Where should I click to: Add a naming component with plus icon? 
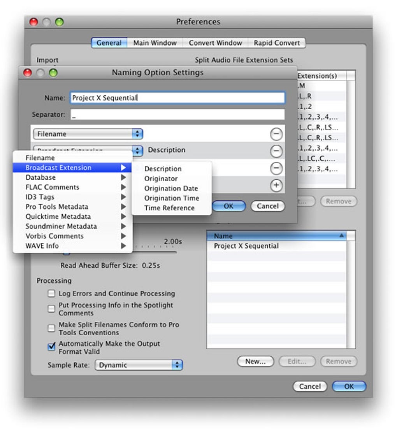click(x=276, y=186)
